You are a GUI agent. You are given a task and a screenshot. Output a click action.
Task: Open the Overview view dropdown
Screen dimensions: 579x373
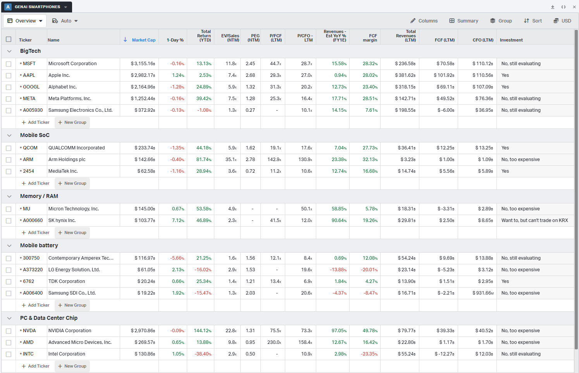[25, 21]
